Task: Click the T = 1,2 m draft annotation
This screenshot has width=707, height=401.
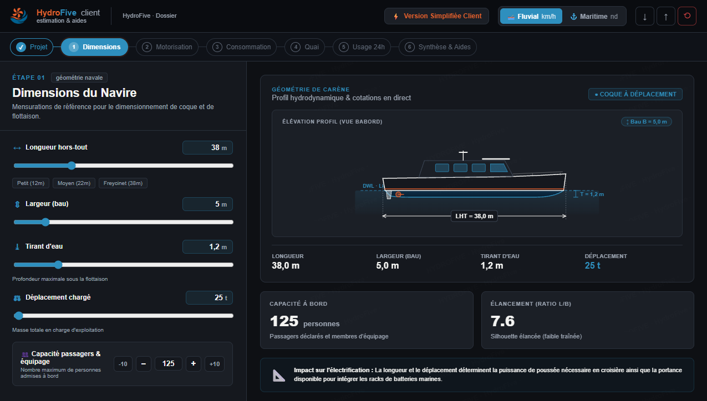Action: pos(592,194)
